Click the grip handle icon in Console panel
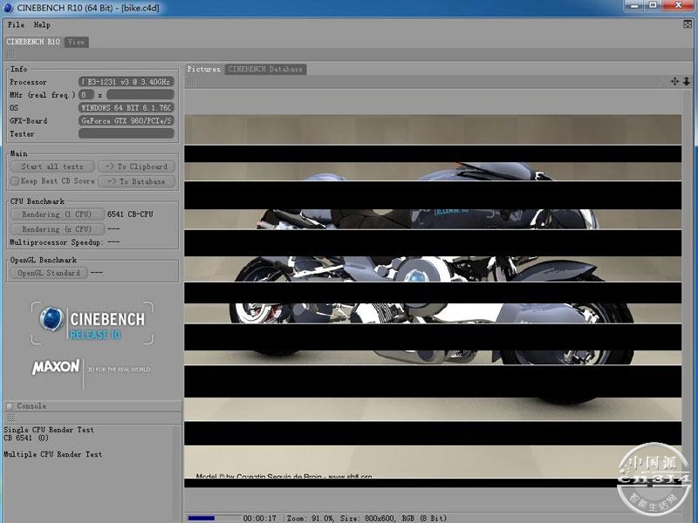The height and width of the screenshot is (523, 698). pos(10,418)
